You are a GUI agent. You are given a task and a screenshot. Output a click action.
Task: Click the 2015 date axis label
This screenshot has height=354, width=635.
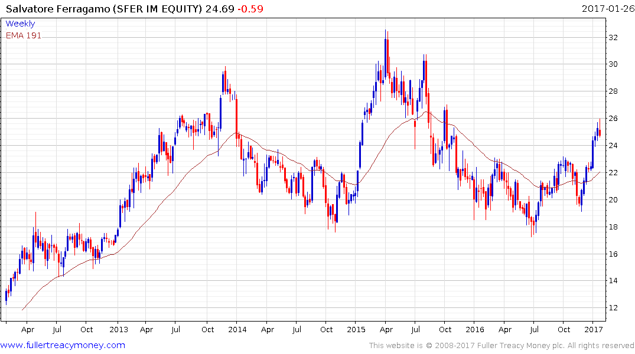tap(356, 329)
